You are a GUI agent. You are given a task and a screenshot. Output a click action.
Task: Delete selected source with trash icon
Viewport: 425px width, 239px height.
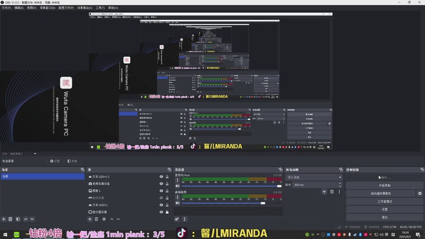click(x=96, y=219)
